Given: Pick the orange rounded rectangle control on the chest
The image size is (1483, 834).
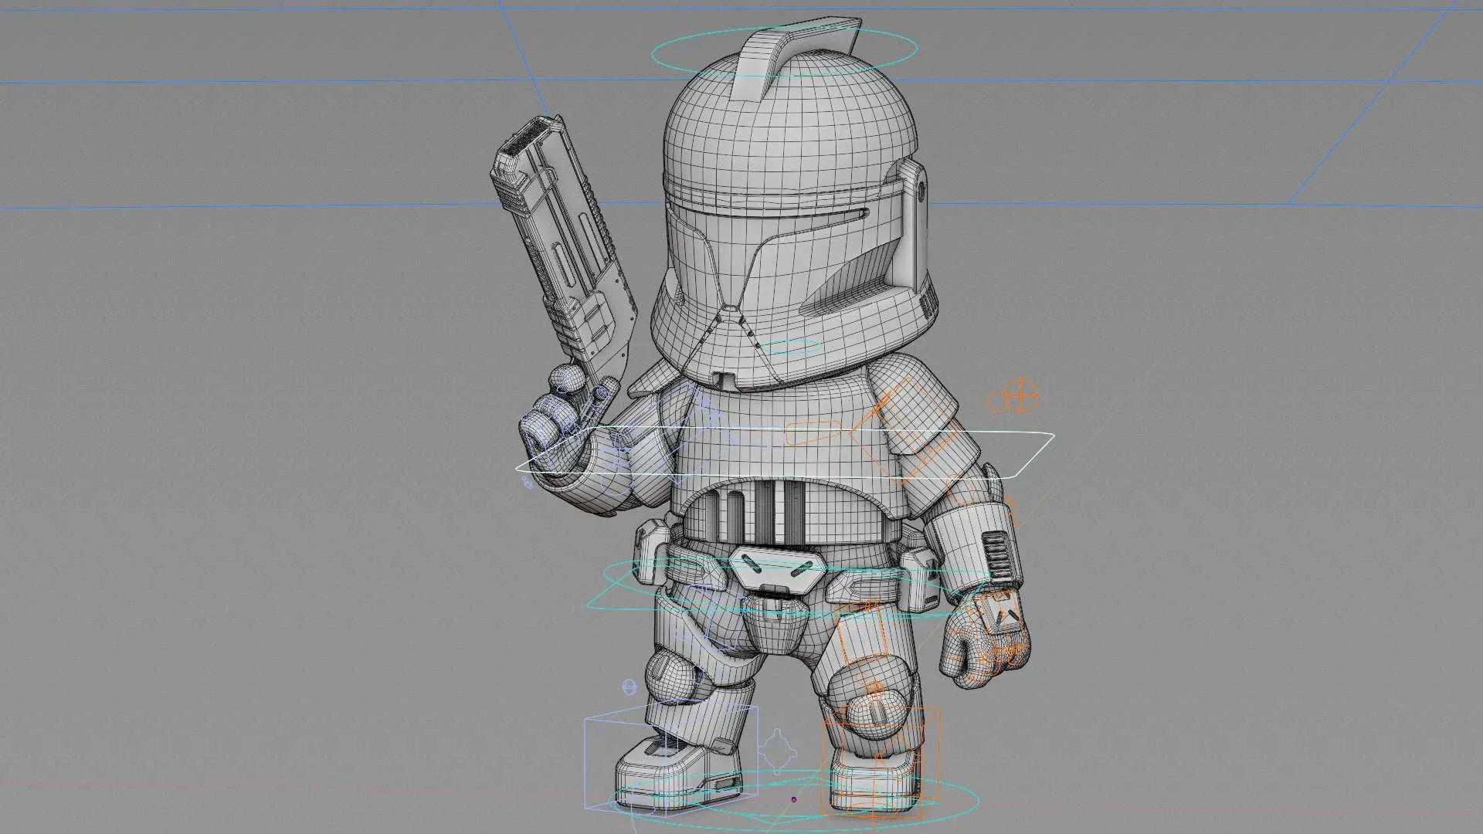Looking at the screenshot, I should coord(813,433).
